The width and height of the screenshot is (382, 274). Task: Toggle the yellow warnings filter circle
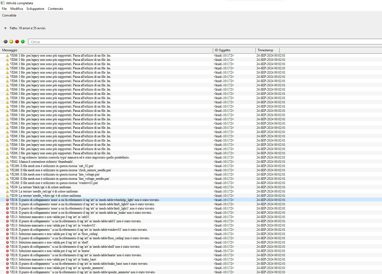[x=11, y=42]
